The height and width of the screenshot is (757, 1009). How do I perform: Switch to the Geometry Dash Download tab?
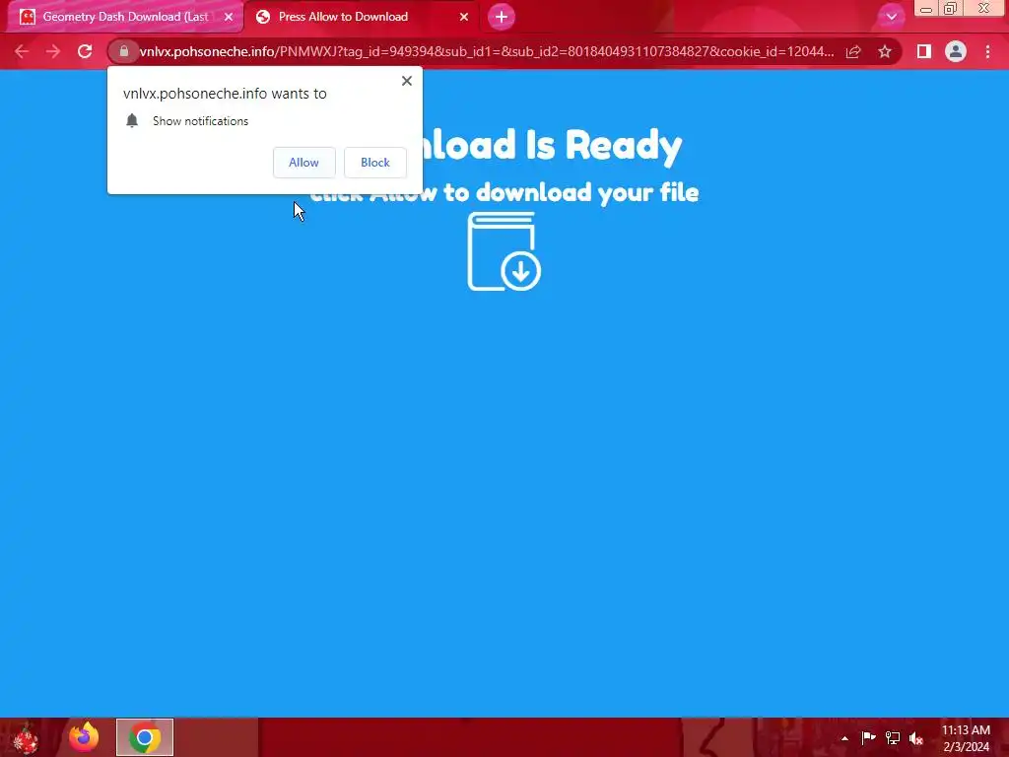point(125,17)
